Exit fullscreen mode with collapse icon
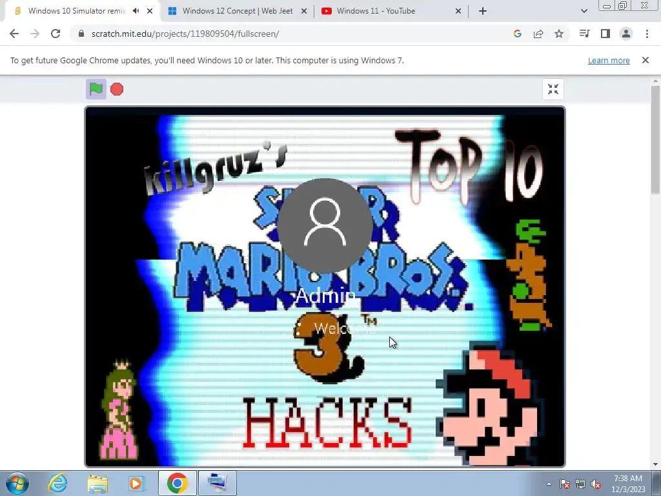The width and height of the screenshot is (661, 496). pos(553,89)
